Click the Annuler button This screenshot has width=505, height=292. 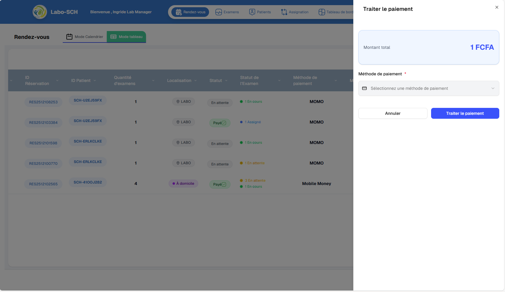click(392, 113)
